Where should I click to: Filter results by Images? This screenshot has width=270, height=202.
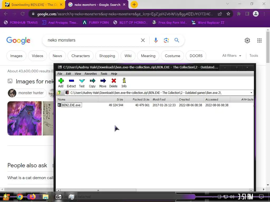coord(16,56)
